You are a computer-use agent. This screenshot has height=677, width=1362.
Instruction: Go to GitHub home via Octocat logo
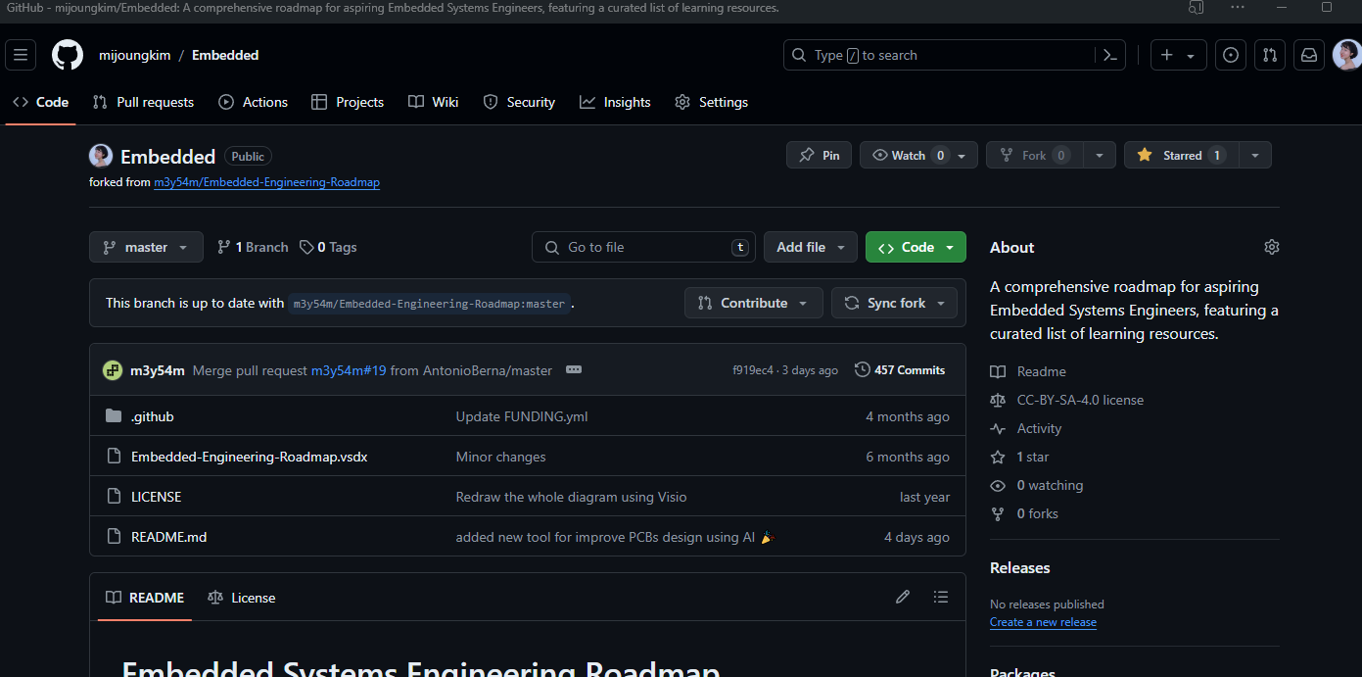68,55
